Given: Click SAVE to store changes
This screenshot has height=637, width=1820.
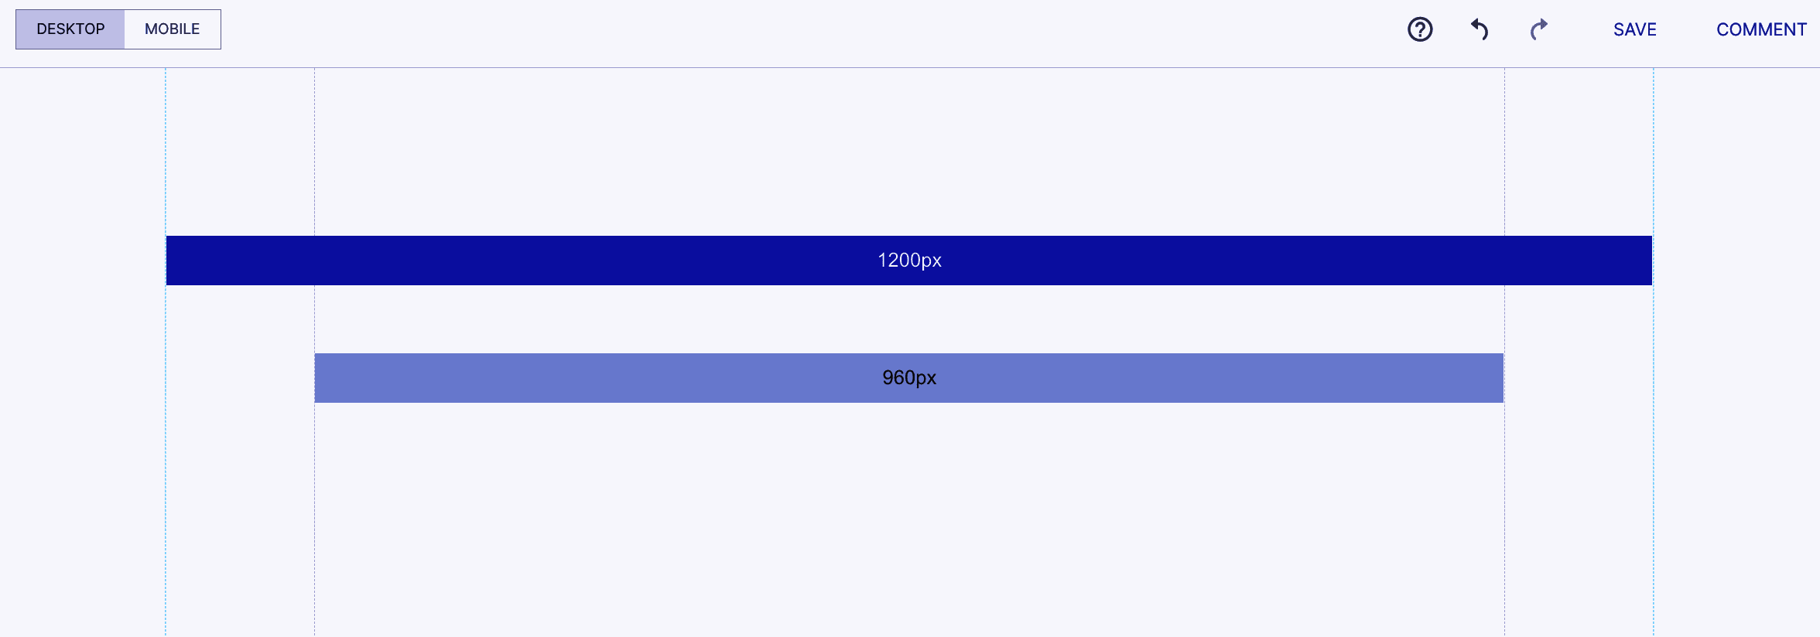Looking at the screenshot, I should pos(1634,29).
